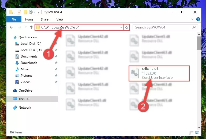Open the recent locations dropdown

click(26, 27)
